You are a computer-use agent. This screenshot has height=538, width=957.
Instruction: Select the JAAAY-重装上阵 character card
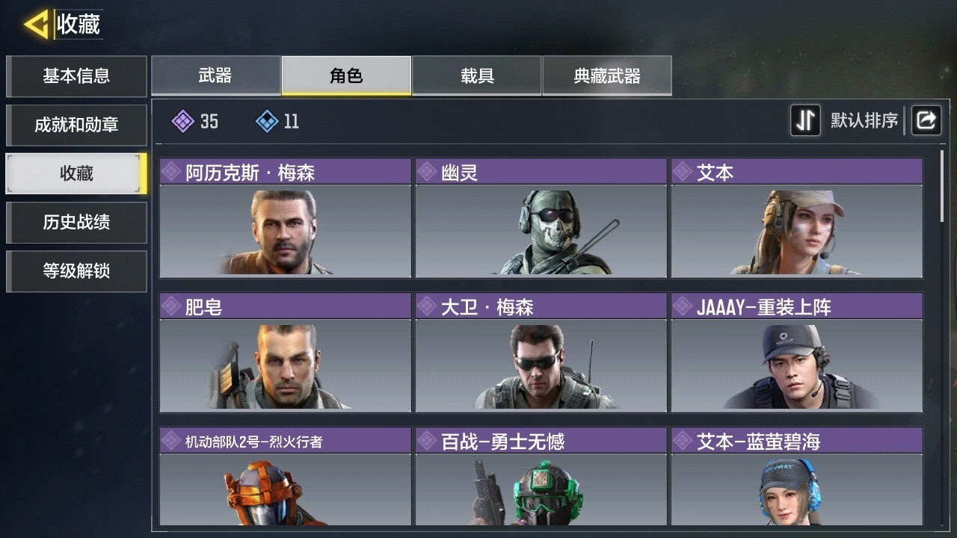point(796,352)
